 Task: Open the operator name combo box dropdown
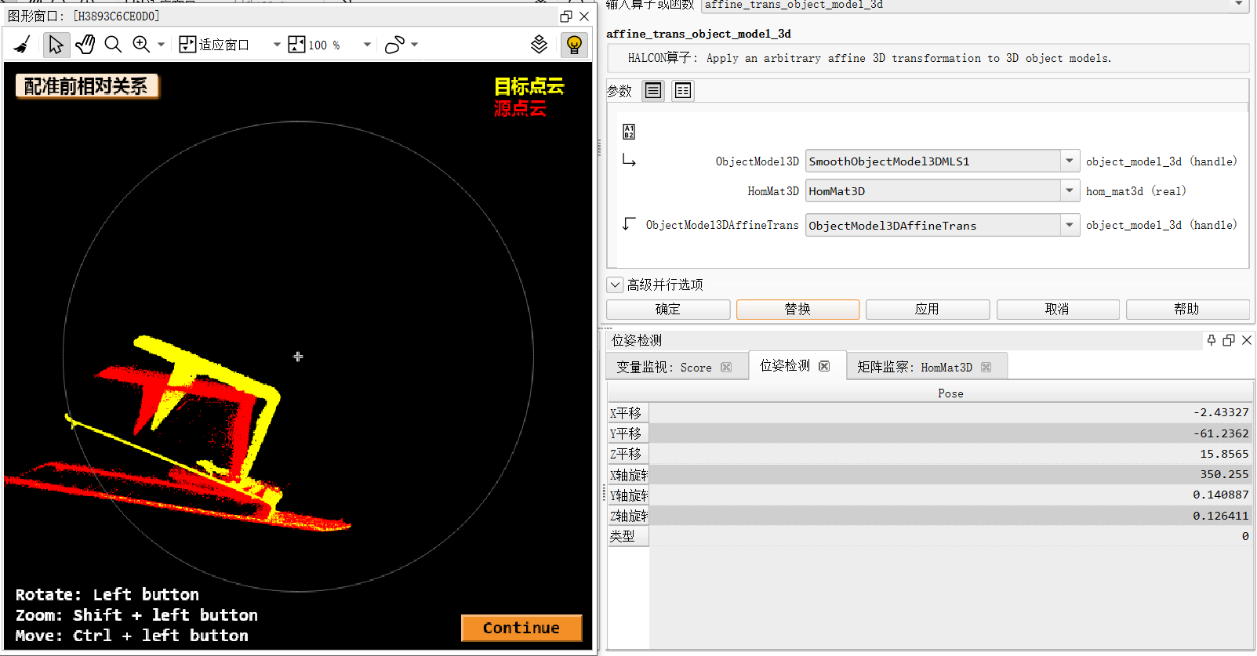coord(1238,5)
